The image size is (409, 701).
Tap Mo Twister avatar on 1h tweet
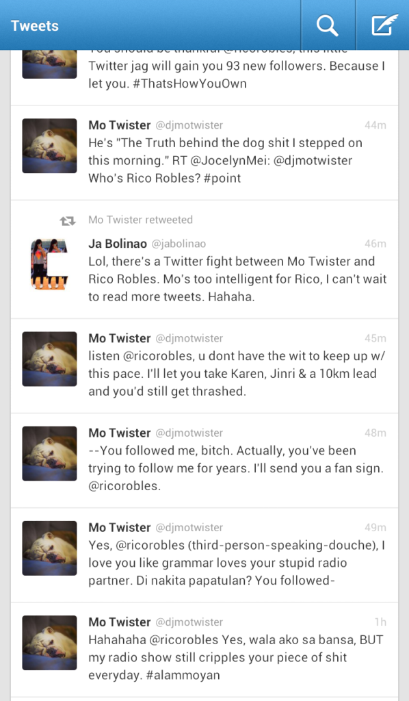pos(49,643)
